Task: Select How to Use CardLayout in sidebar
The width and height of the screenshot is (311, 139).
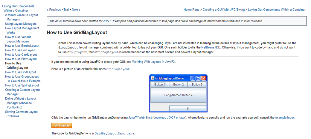Action: pos(21,54)
